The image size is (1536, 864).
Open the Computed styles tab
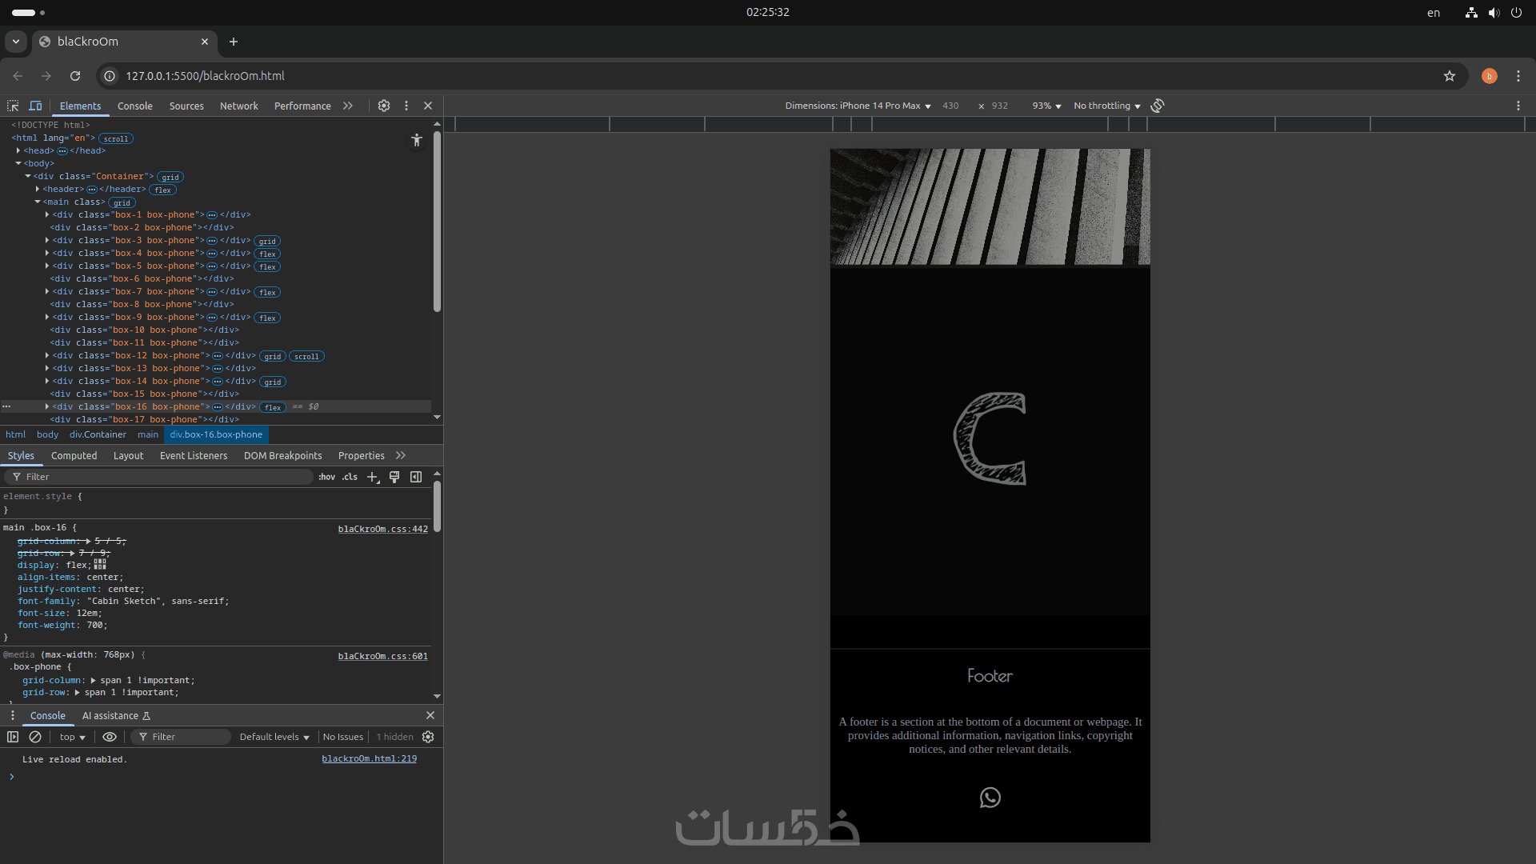click(74, 455)
